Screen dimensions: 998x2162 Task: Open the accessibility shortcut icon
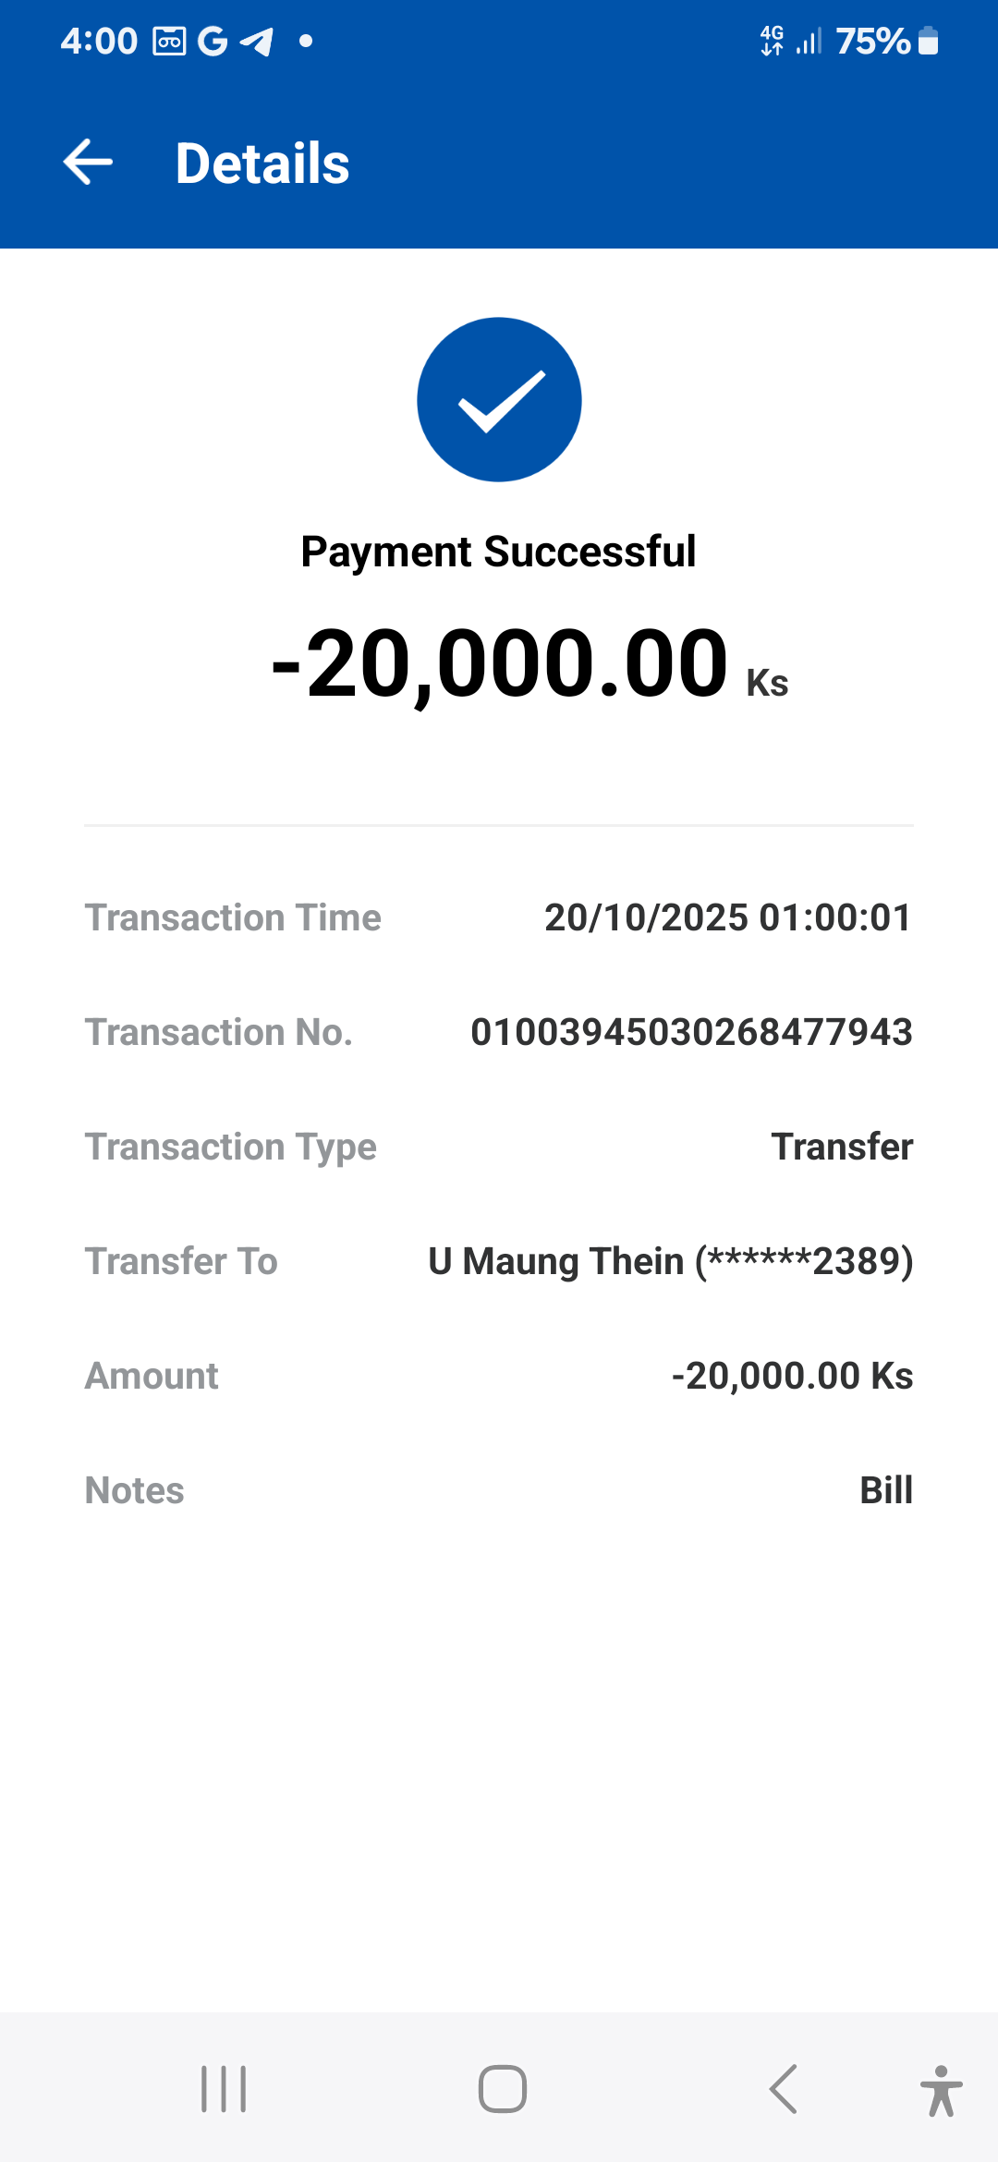pyautogui.click(x=941, y=2090)
